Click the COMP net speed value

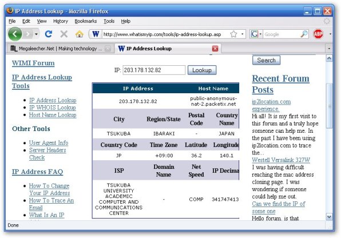coord(196,199)
